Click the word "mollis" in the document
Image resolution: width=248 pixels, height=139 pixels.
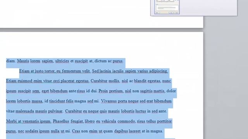pyautogui.click(x=114, y=81)
